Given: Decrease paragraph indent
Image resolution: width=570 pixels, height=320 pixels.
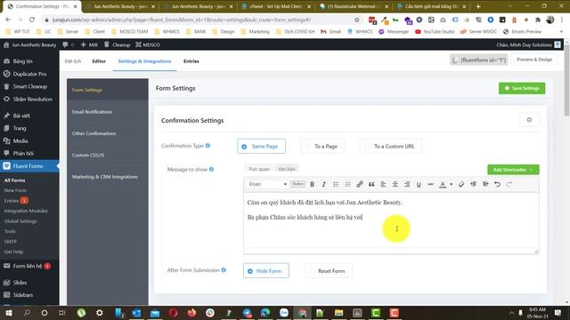Looking at the screenshot, I should [x=473, y=184].
